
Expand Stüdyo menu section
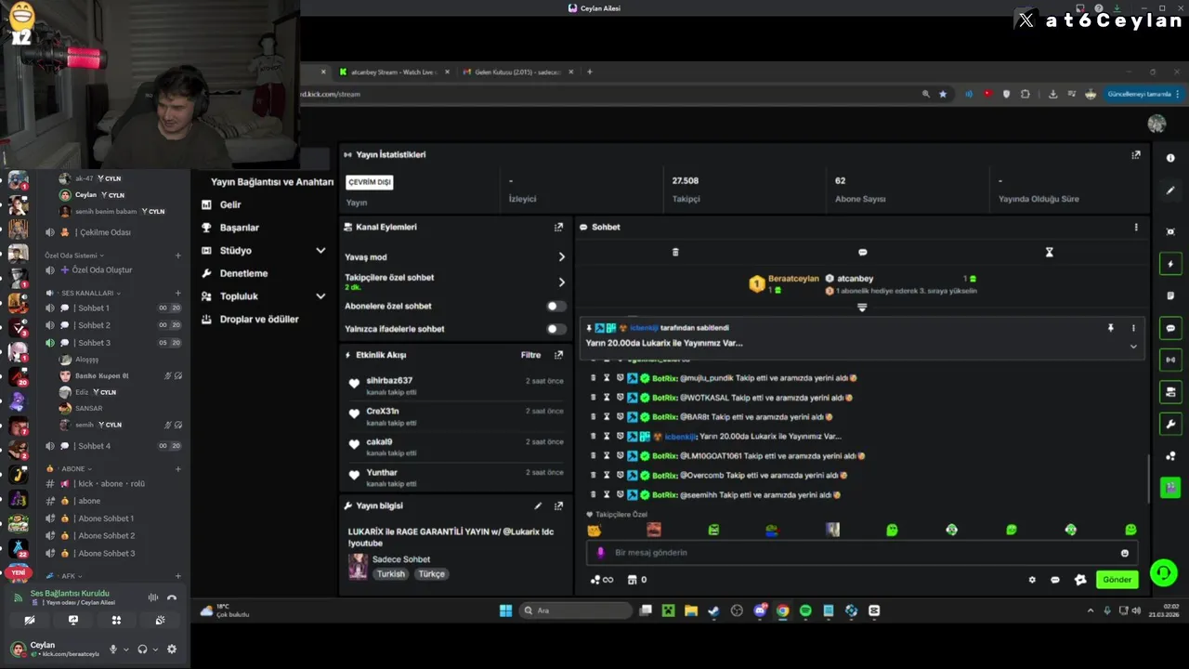tap(320, 251)
